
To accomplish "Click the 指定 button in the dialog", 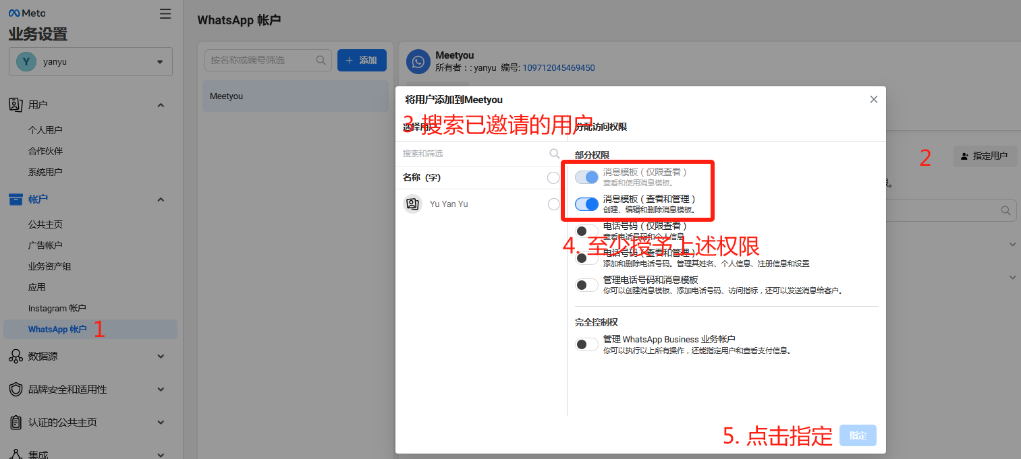I will [858, 435].
